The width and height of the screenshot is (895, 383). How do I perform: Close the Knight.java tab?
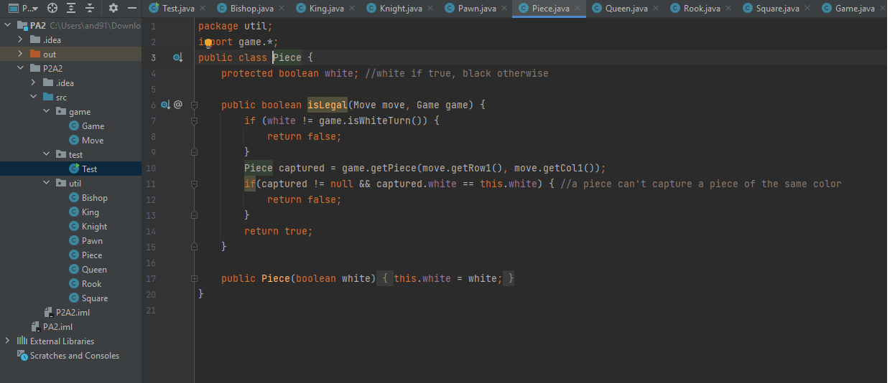pos(430,9)
